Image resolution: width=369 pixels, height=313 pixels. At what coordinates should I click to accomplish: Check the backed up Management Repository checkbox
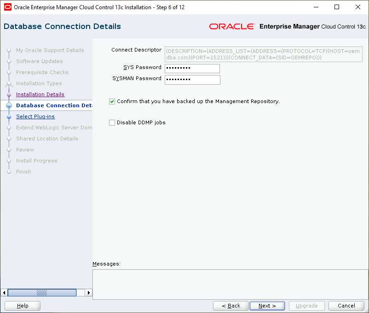(112, 102)
